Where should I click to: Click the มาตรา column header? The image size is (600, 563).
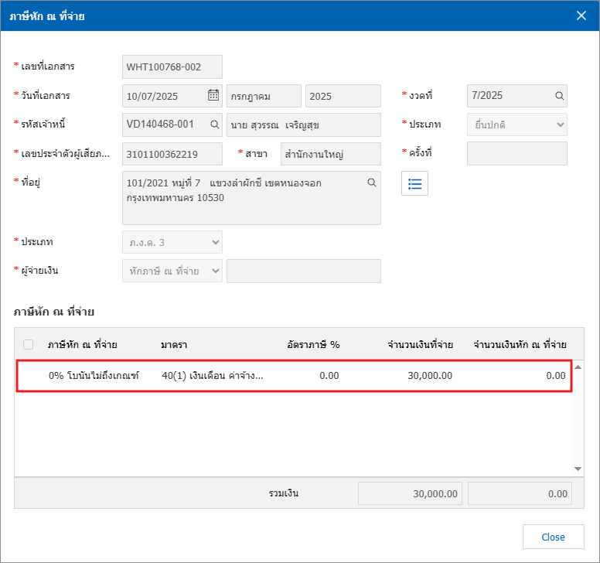point(175,344)
